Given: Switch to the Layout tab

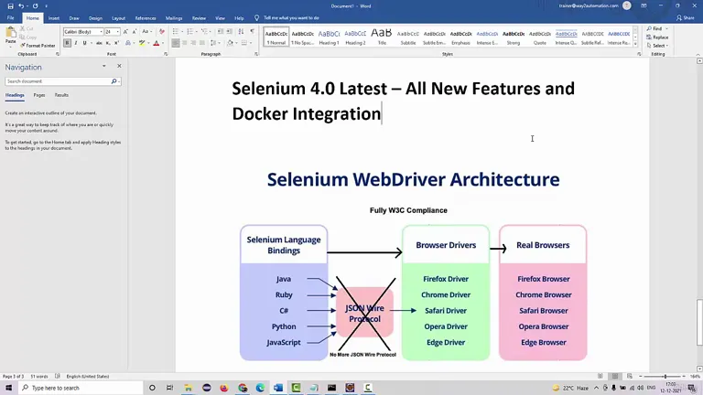Looking at the screenshot, I should pos(118,18).
